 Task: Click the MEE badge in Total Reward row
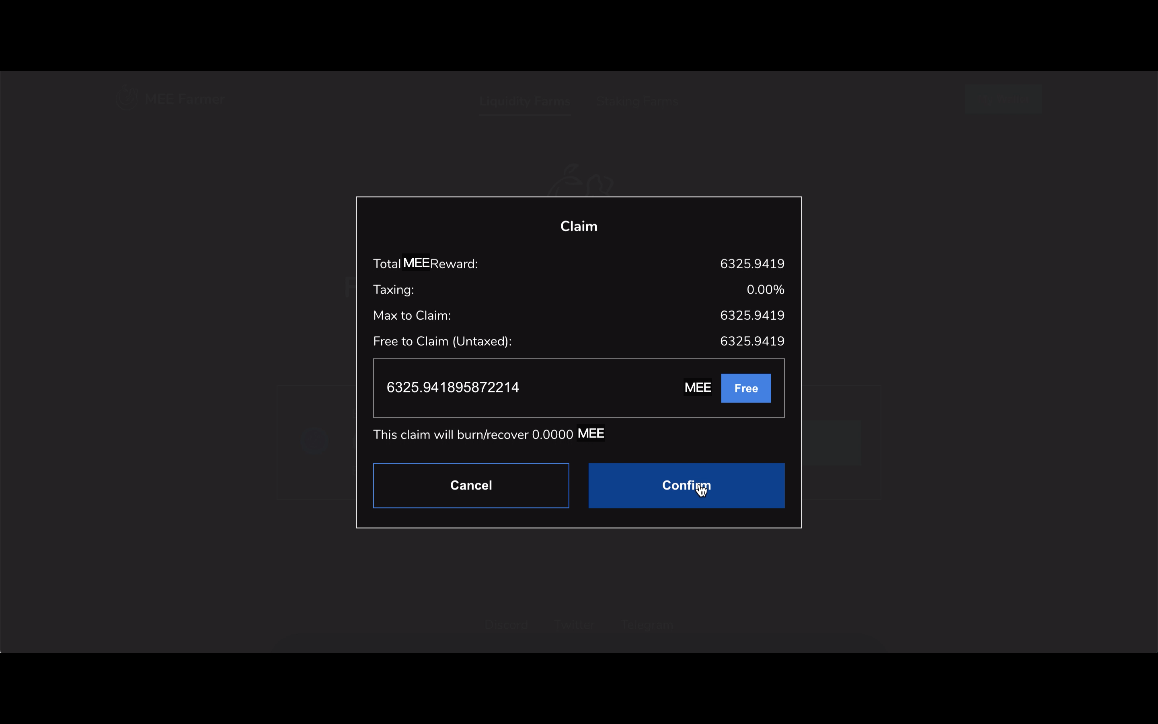(416, 263)
